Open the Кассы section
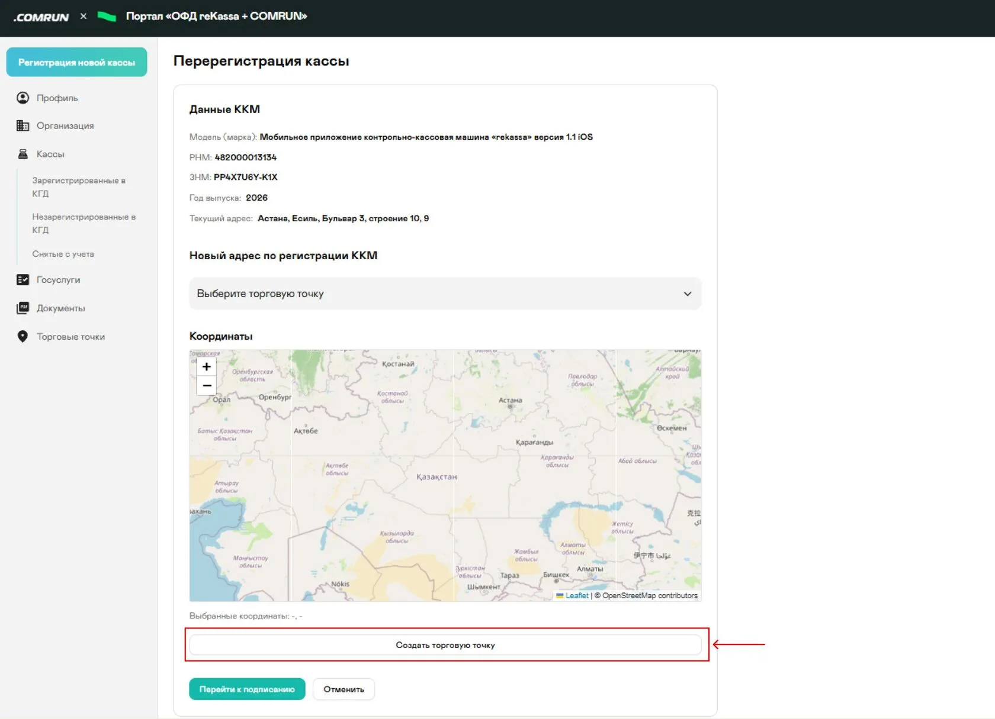This screenshot has height=719, width=995. [x=50, y=154]
